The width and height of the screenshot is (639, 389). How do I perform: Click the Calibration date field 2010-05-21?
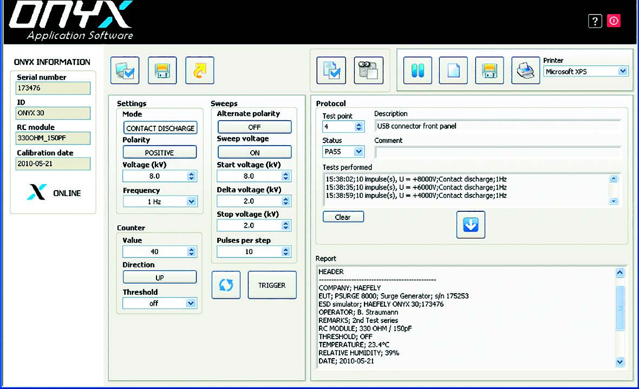[x=53, y=164]
